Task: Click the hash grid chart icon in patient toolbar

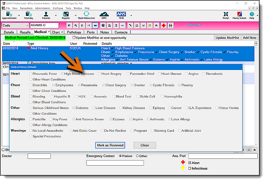Action: coord(170,25)
